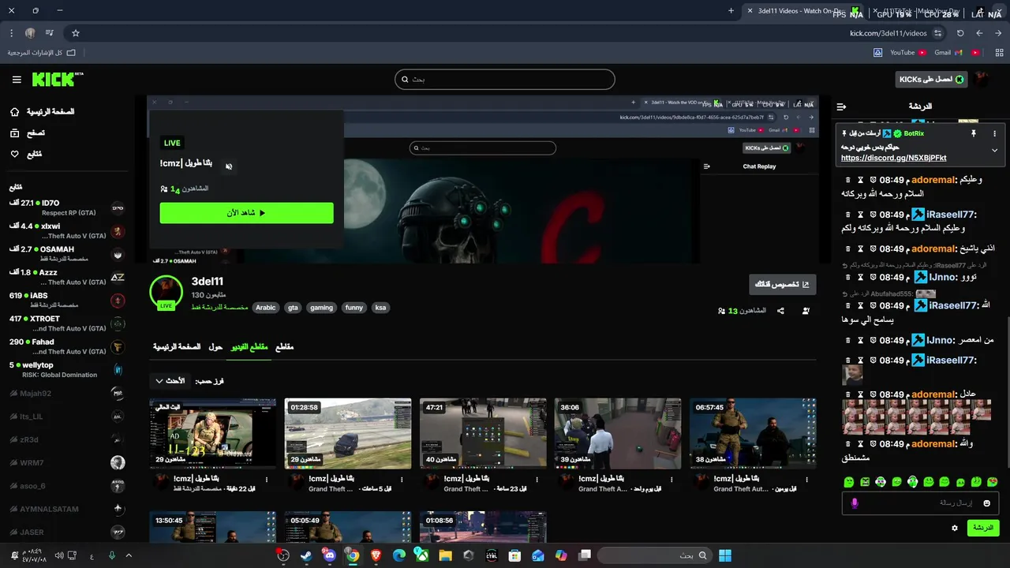Open the discord.gg/N5XBjPFkt link

[x=893, y=158]
